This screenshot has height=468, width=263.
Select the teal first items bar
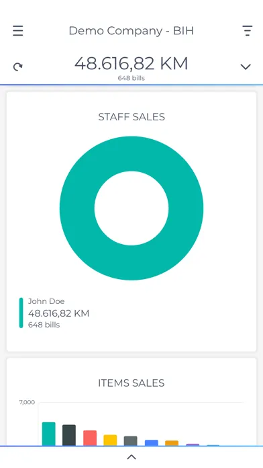49,434
